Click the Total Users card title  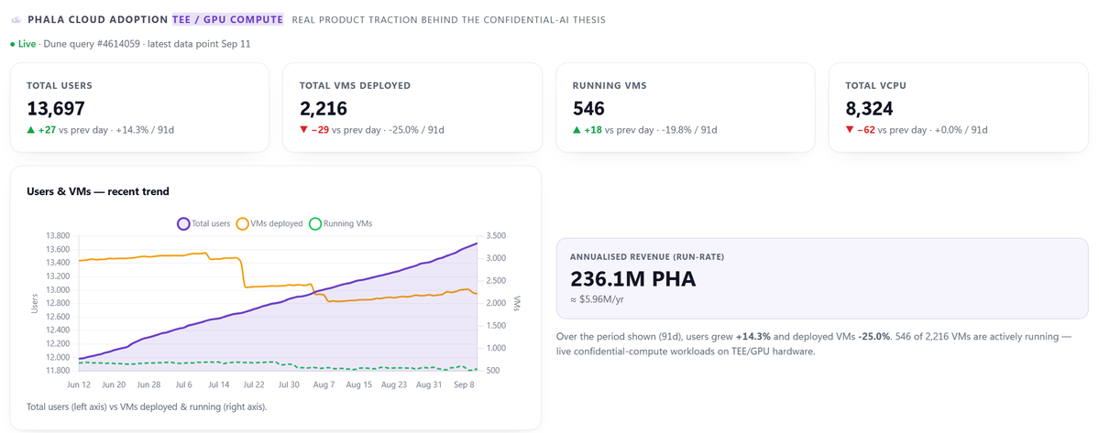60,85
